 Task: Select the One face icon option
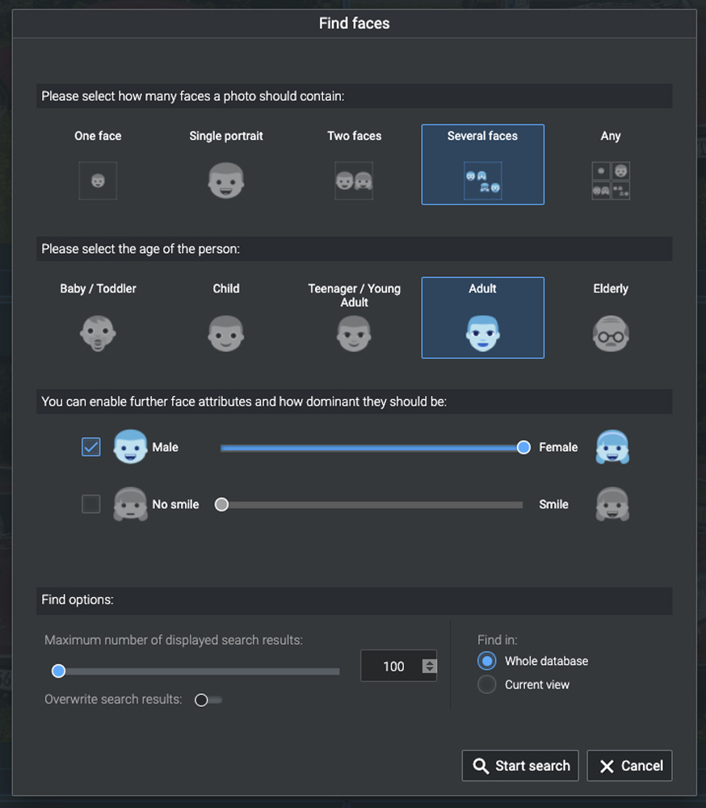pyautogui.click(x=98, y=180)
